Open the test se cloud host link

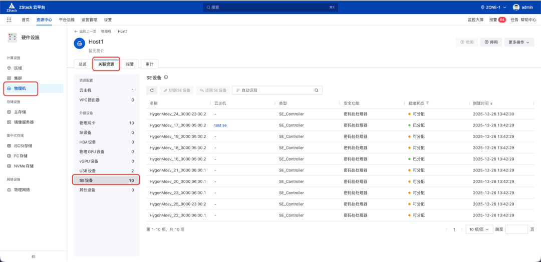(x=220, y=125)
